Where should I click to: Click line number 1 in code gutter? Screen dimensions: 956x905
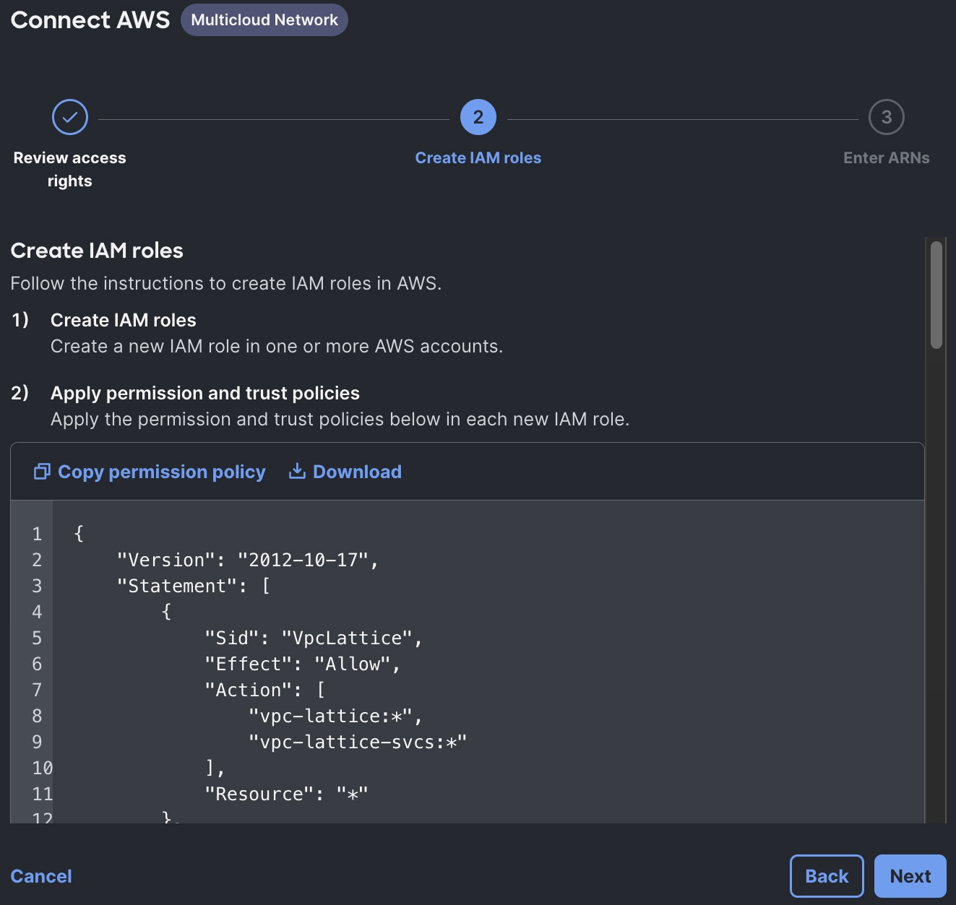coord(37,534)
